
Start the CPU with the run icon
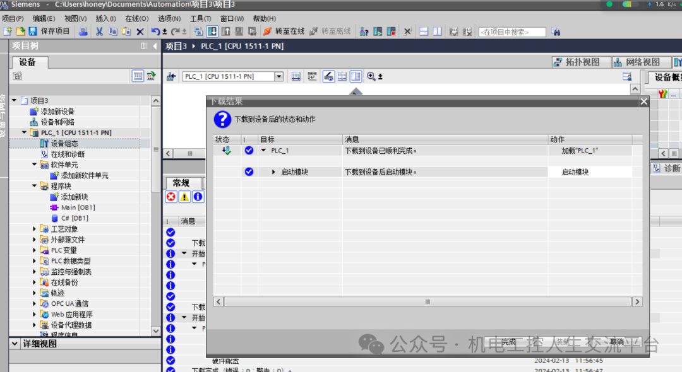click(x=378, y=32)
